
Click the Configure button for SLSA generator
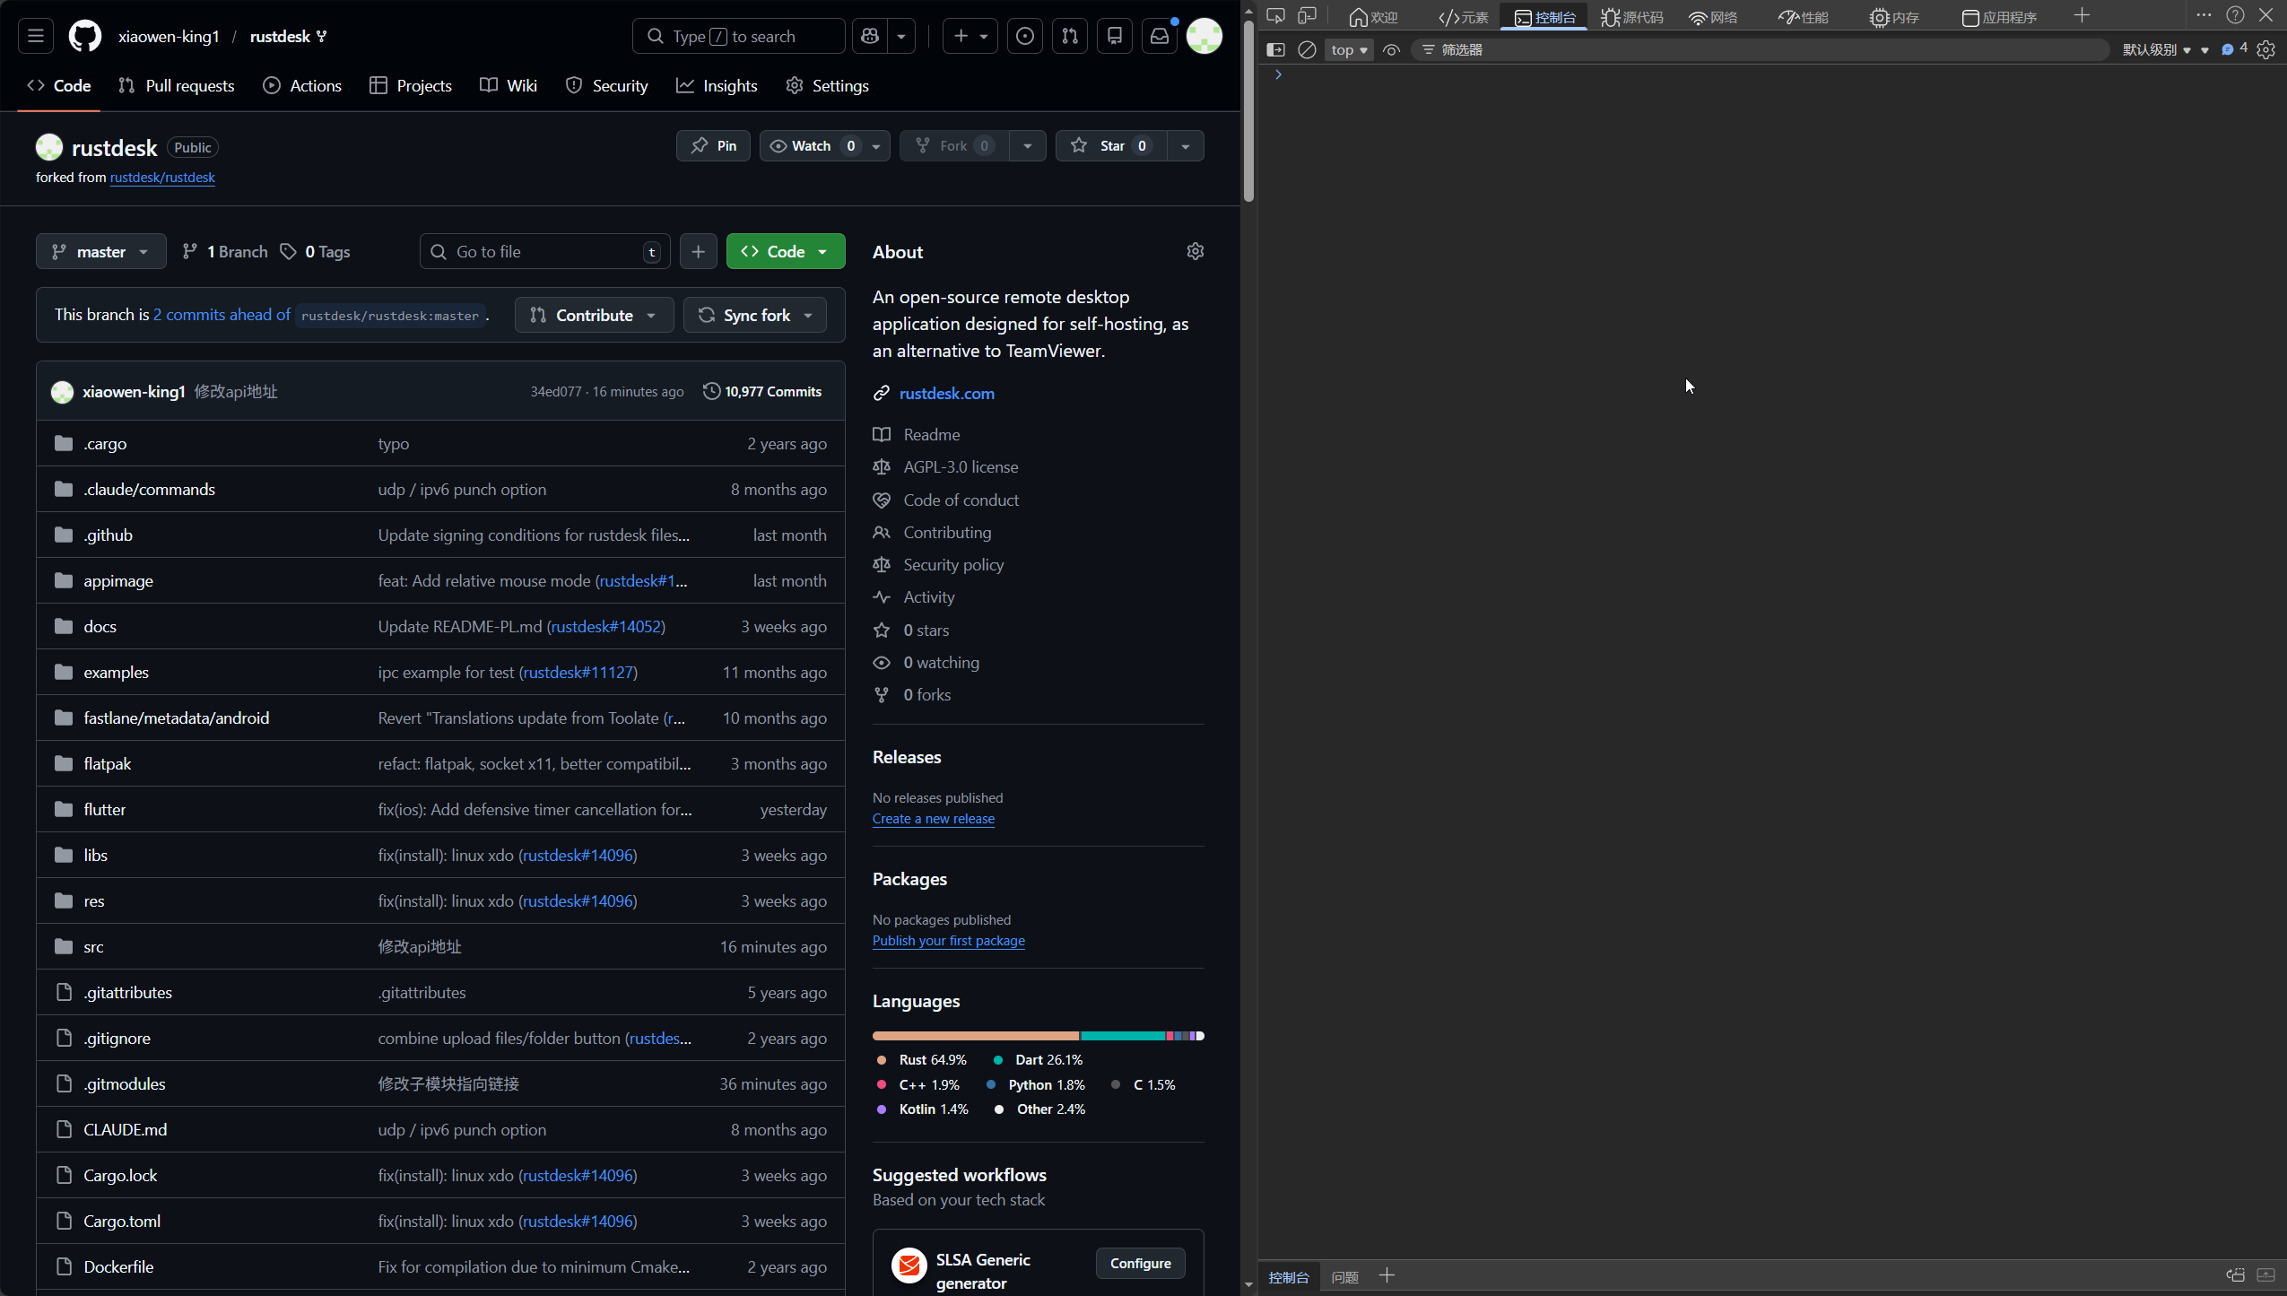point(1140,1264)
